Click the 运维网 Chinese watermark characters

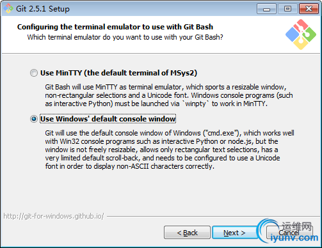tap(297, 226)
